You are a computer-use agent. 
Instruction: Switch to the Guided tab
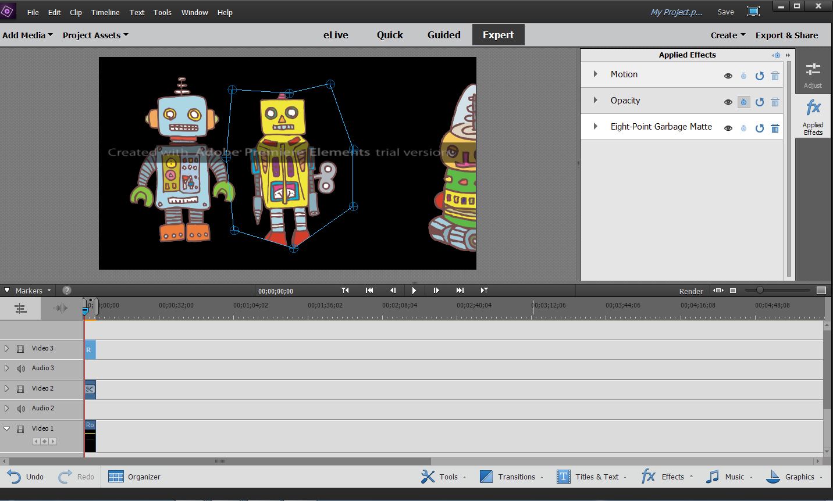tap(444, 35)
